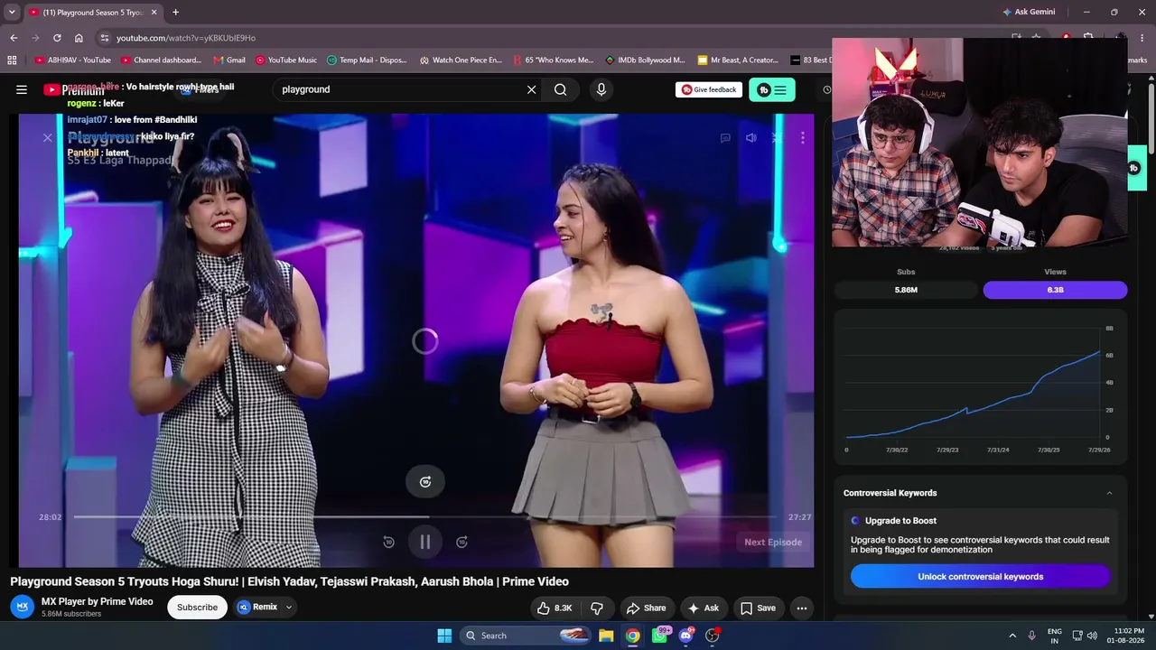This screenshot has height=650, width=1156.
Task: Open the YouTube Music bookmark
Action: point(286,60)
